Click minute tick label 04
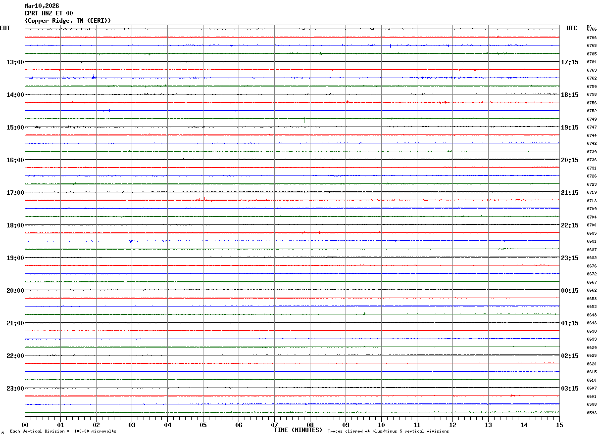Screen dimensions: 599x438 [167, 425]
